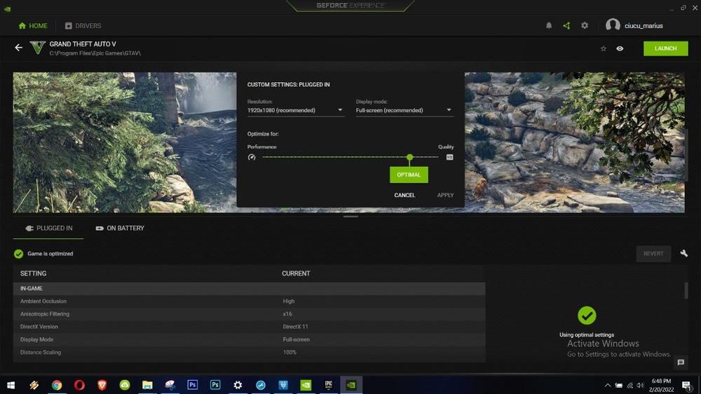The width and height of the screenshot is (701, 394).
Task: Click APPLY in custom settings
Action: click(x=445, y=195)
